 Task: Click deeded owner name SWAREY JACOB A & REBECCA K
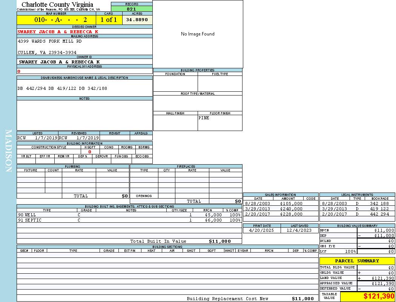coord(58,32)
